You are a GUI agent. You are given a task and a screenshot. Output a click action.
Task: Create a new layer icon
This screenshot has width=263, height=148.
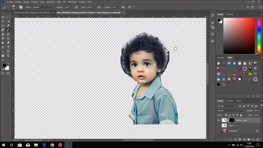253,139
